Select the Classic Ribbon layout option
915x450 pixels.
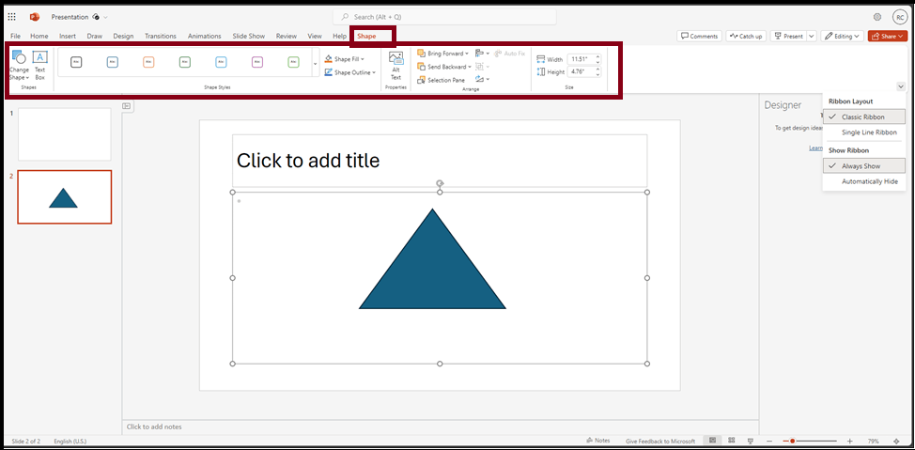coord(864,117)
